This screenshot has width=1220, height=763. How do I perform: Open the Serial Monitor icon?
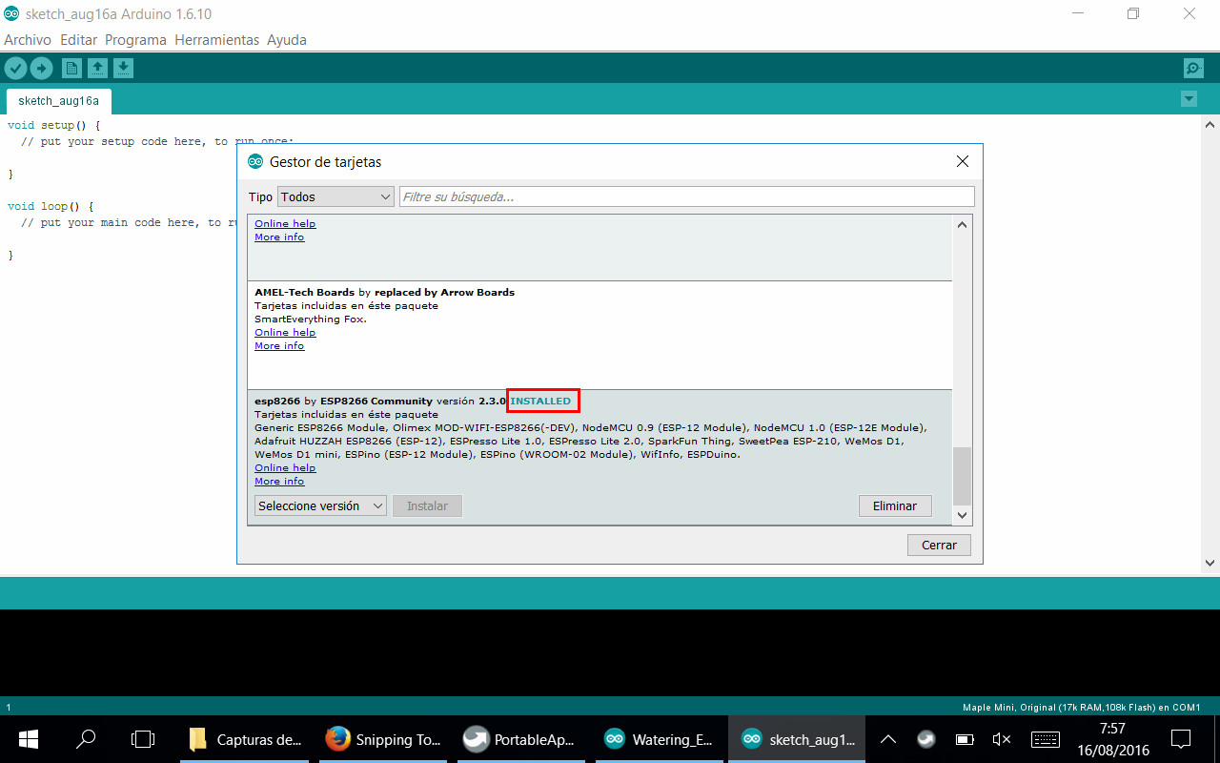(1192, 68)
